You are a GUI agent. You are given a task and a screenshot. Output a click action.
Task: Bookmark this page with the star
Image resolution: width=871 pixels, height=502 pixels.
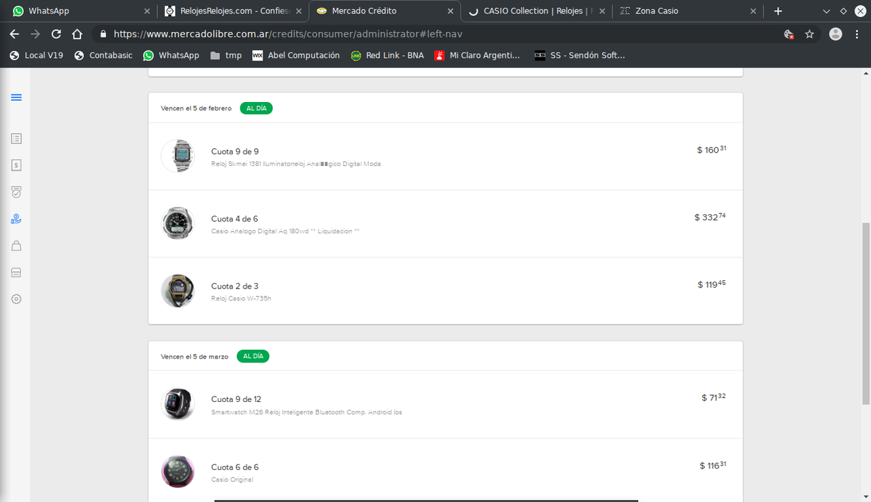click(x=809, y=34)
